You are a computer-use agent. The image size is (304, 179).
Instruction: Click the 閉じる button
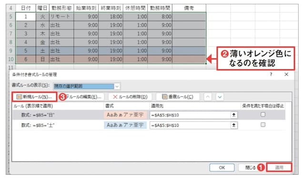pos(250,168)
